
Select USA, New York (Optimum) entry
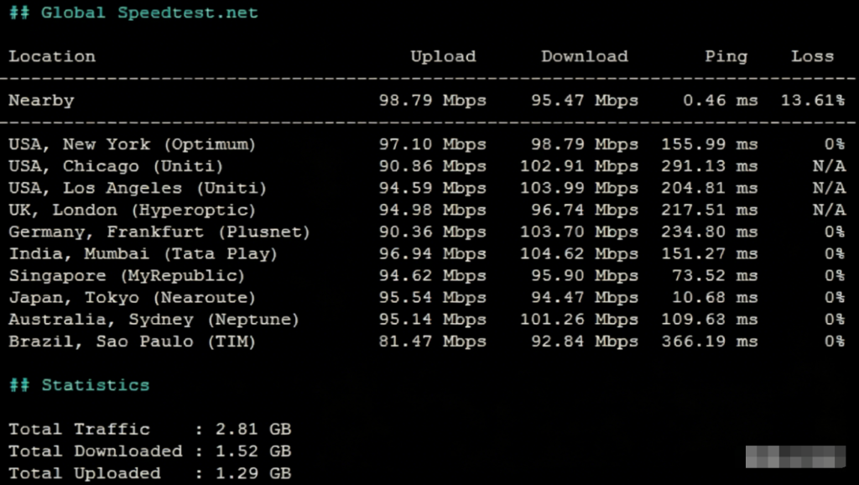click(132, 144)
